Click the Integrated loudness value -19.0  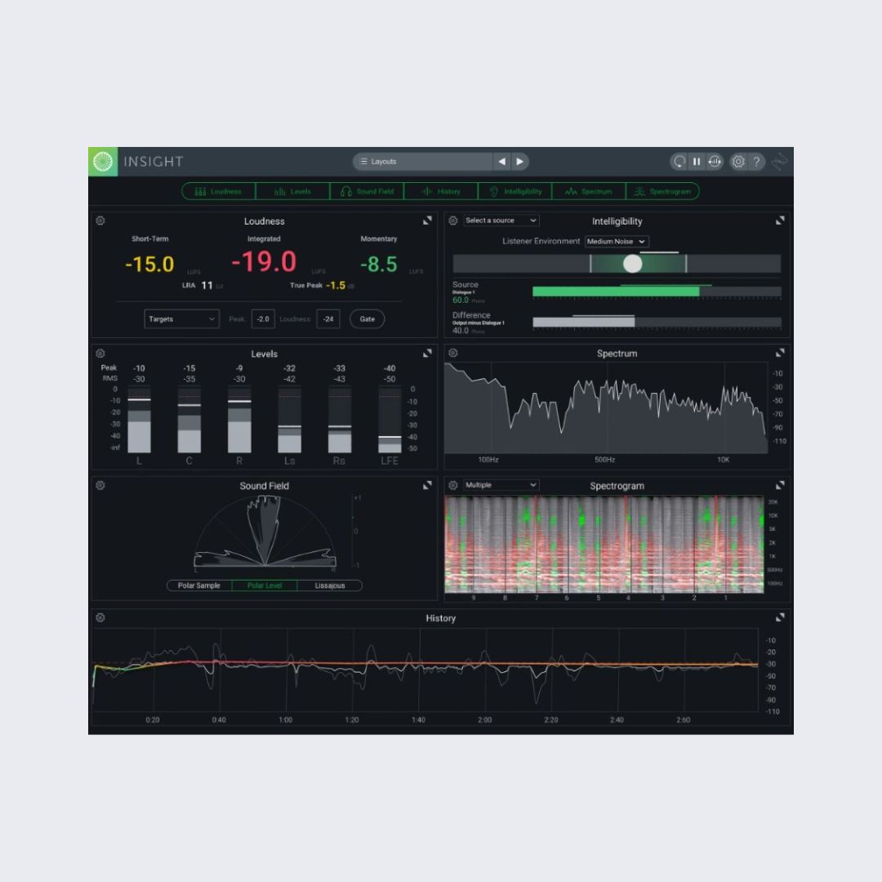tap(264, 261)
